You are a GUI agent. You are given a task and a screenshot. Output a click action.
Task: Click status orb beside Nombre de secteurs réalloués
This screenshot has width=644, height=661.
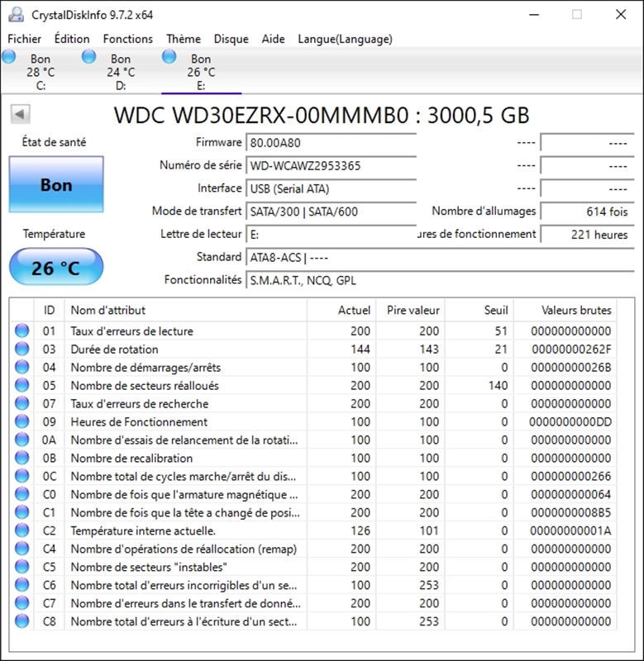[x=21, y=386]
